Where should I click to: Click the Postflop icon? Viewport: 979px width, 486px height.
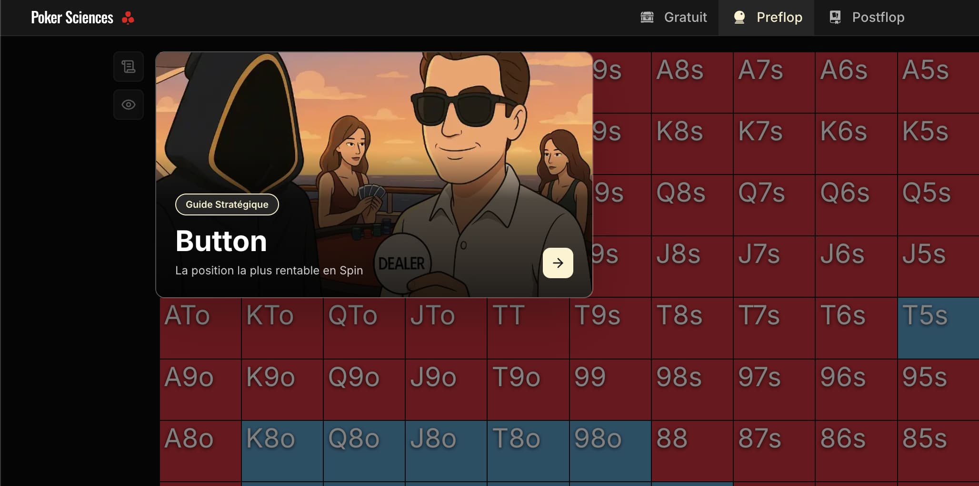pyautogui.click(x=835, y=18)
